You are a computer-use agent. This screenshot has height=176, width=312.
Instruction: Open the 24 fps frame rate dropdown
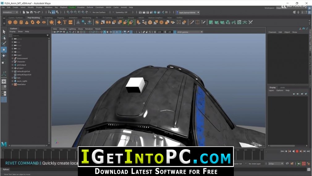click(276, 164)
